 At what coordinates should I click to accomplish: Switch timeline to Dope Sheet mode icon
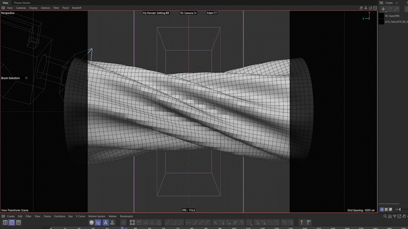point(5,223)
